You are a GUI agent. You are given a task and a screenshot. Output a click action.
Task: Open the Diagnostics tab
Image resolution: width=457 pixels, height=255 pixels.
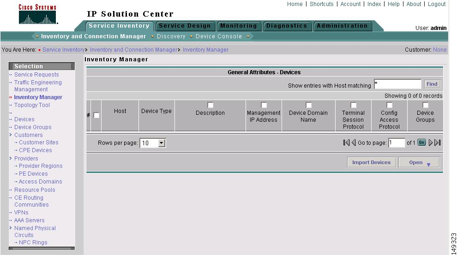(x=287, y=26)
